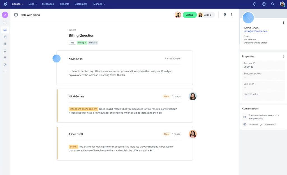Click the email tag label
The width and height of the screenshot is (287, 175).
click(92, 43)
